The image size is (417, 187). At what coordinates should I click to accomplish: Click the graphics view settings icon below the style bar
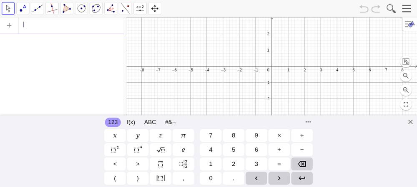tap(406, 62)
